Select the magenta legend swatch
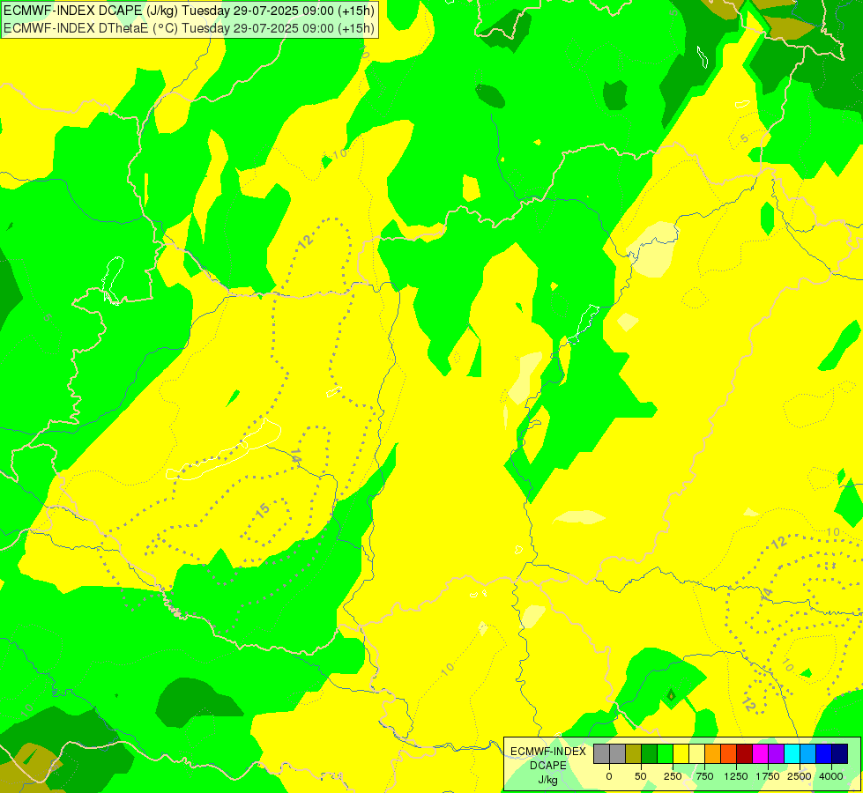The width and height of the screenshot is (863, 793). 761,753
